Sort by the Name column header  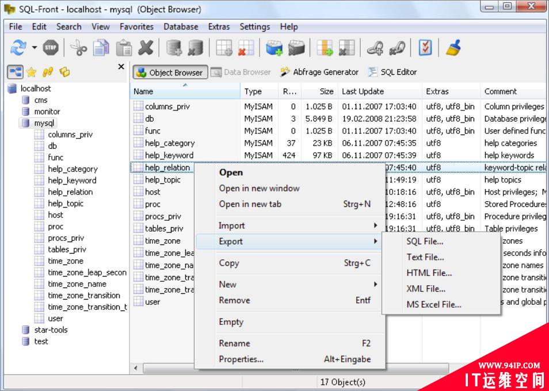pos(185,91)
